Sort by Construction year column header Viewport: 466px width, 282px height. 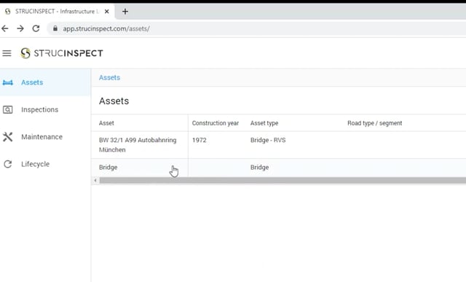click(216, 123)
